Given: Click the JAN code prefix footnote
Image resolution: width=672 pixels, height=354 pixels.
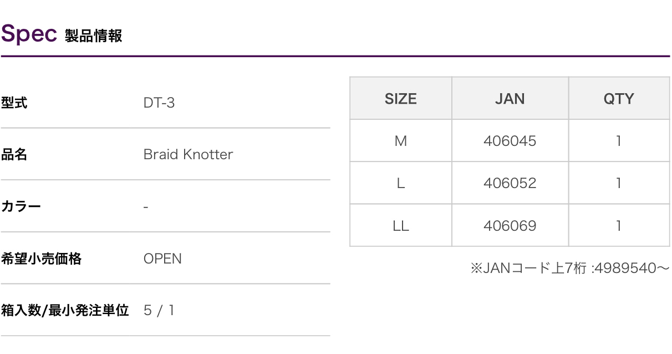Looking at the screenshot, I should click(569, 269).
